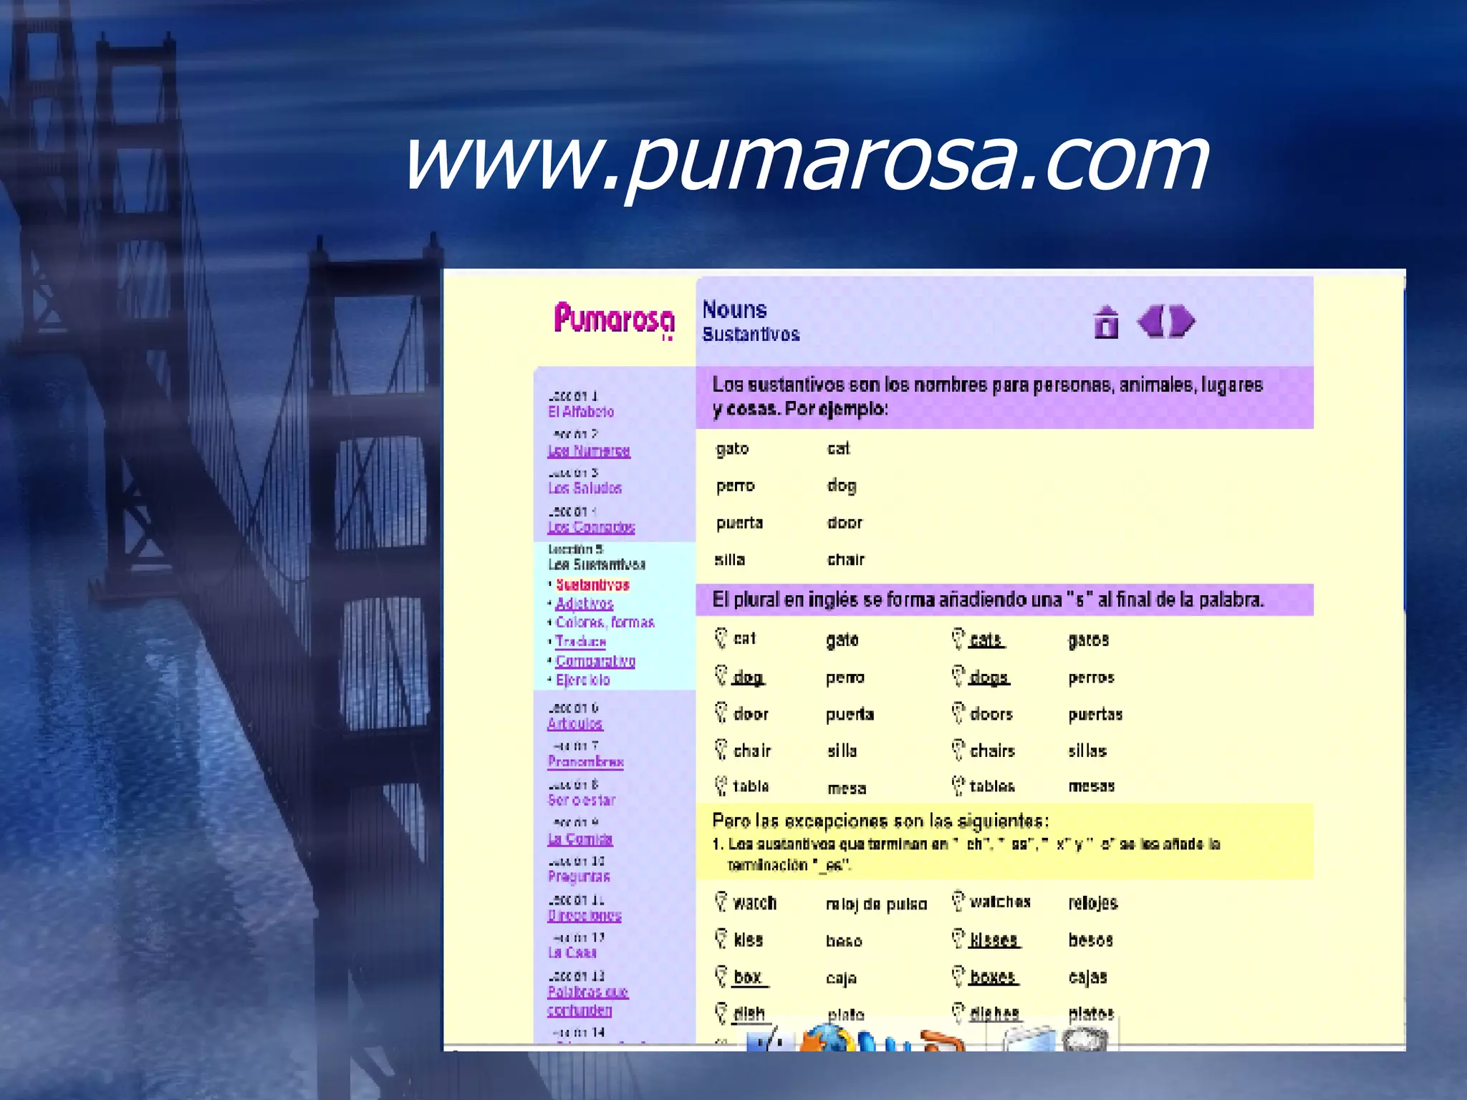Open the 'Comparativo' sub-item

click(595, 661)
